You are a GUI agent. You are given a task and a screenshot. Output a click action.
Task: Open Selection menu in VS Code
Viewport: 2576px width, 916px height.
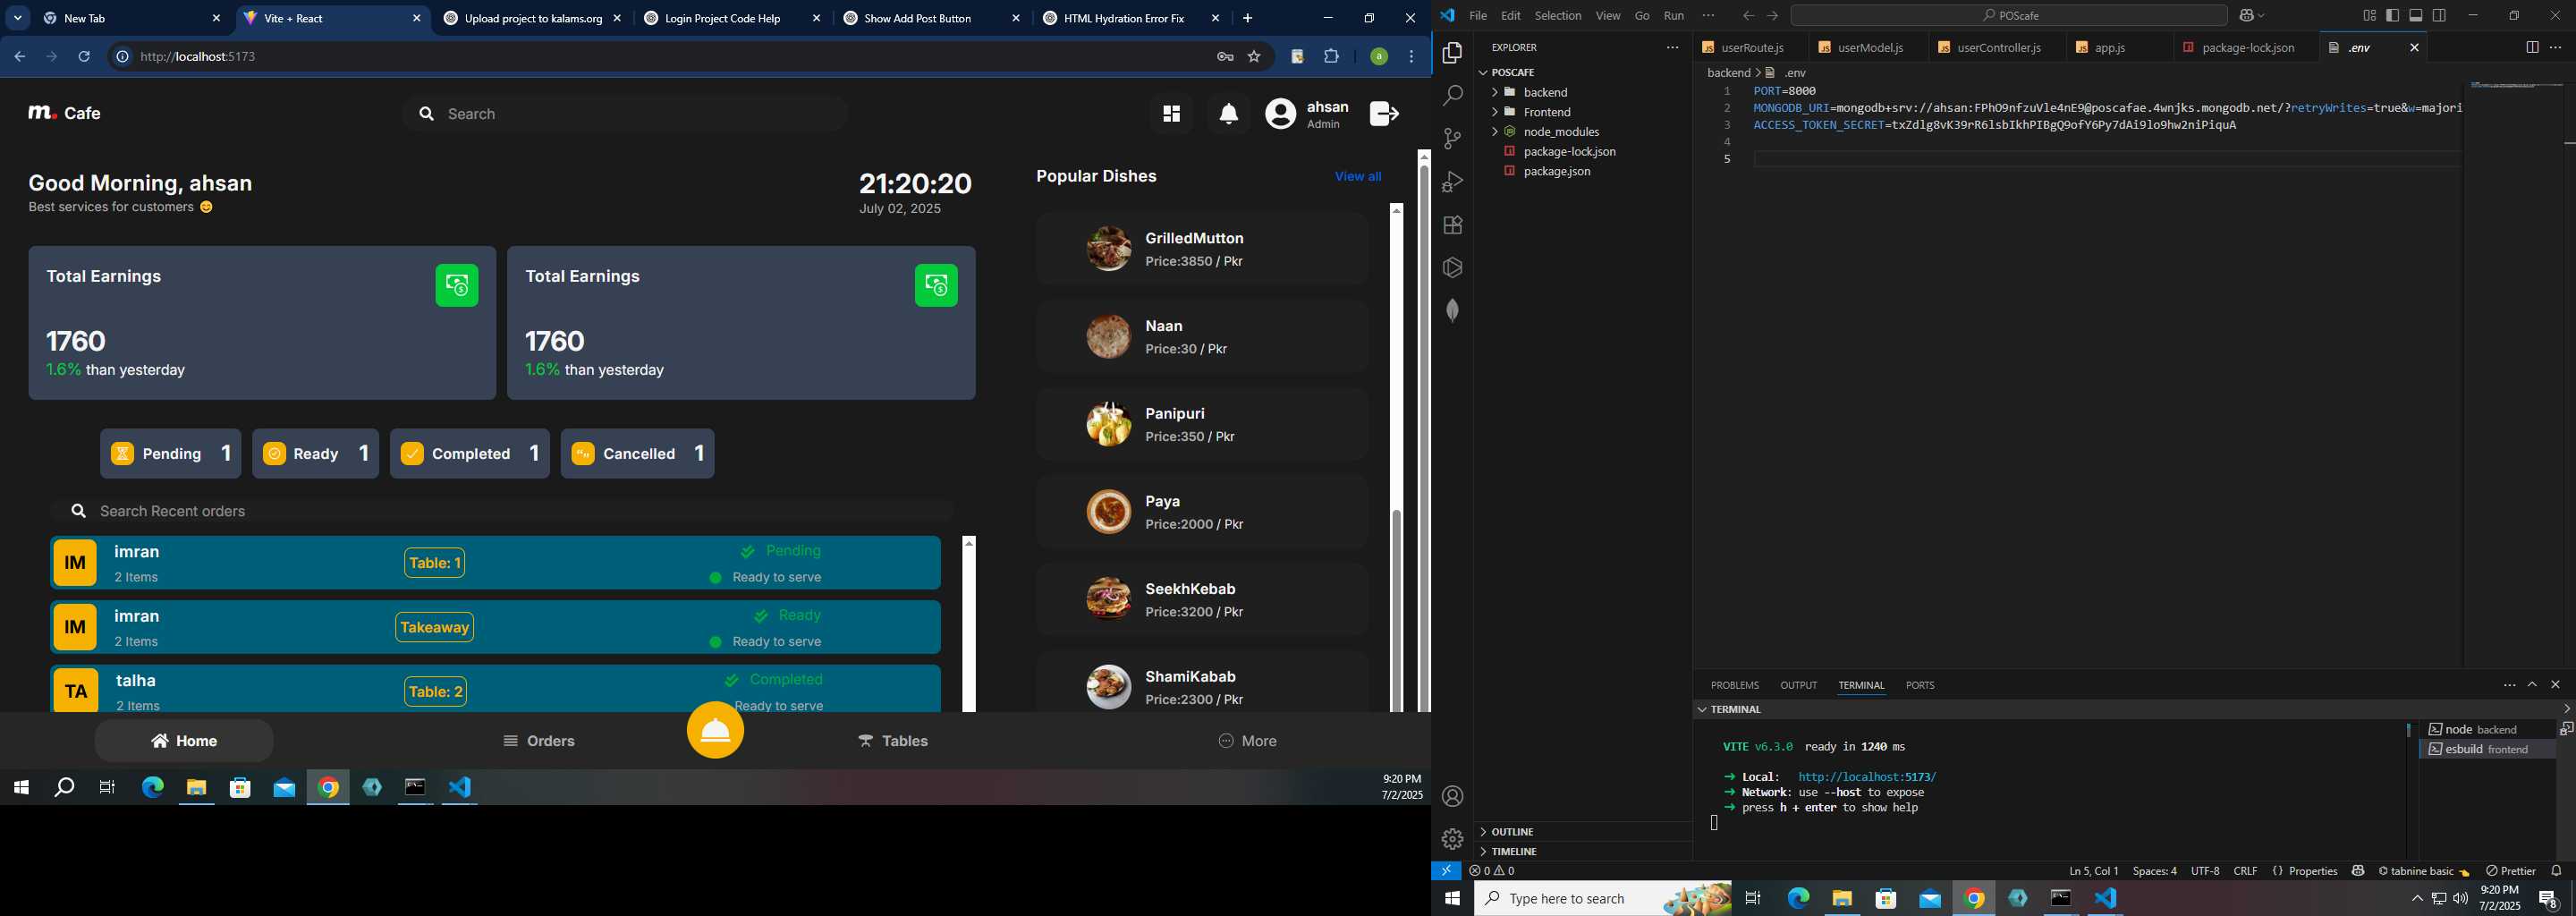coord(1557,15)
